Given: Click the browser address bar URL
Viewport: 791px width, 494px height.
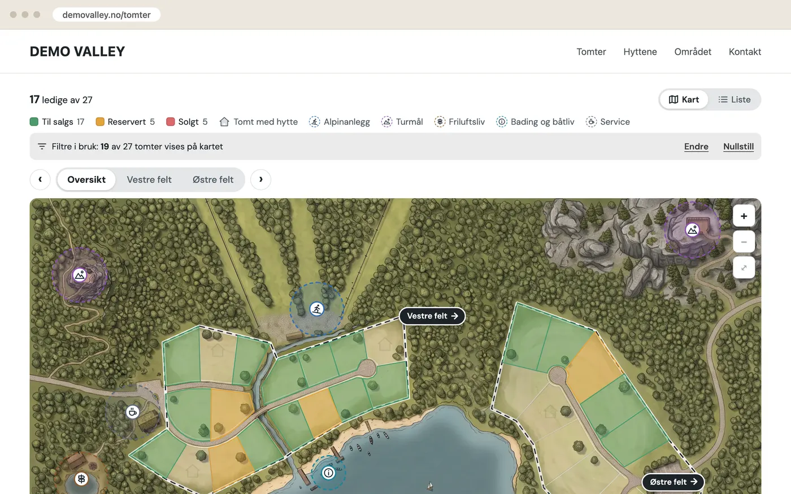Looking at the screenshot, I should click(106, 15).
